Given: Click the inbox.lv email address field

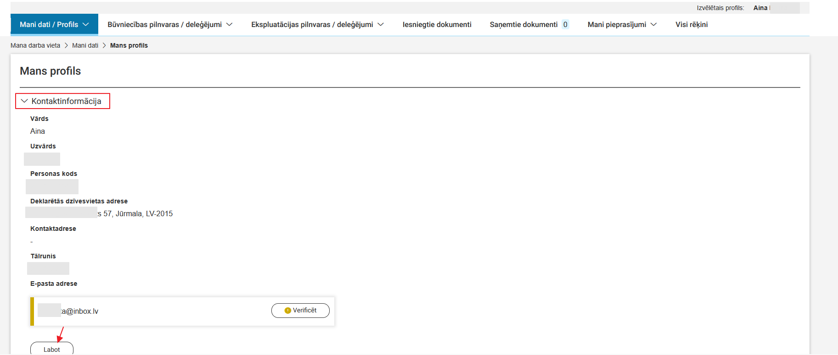Looking at the screenshot, I should [69, 311].
